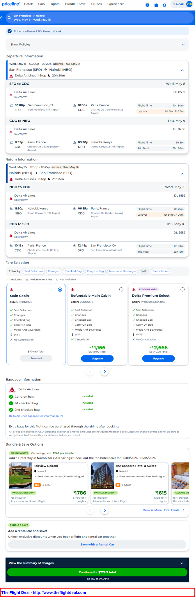Click the Delta logo beside DL 8192
The height and width of the screenshot is (597, 195).
[11, 198]
